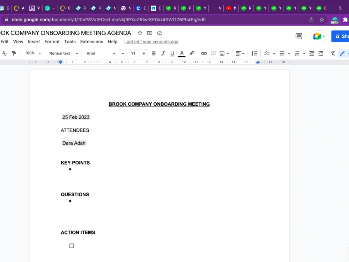Click the cloud document status icon
Image resolution: width=349 pixels, height=262 pixels.
coord(159,33)
